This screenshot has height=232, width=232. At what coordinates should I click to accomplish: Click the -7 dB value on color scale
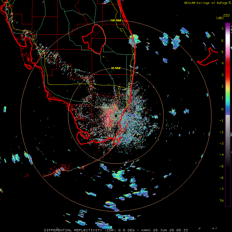point(221,189)
